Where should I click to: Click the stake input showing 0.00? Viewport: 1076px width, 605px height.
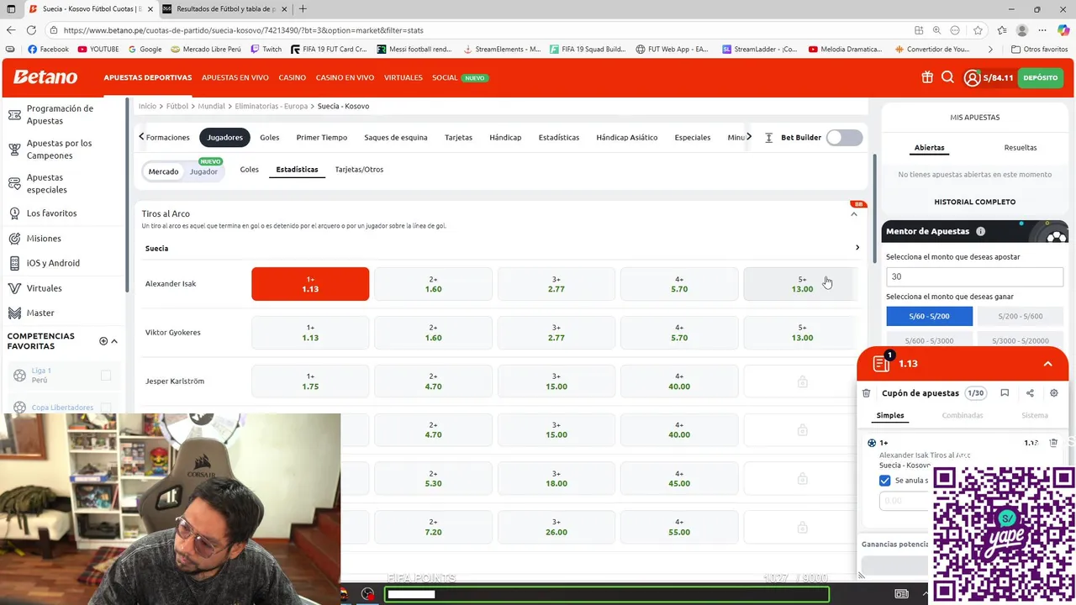pos(904,501)
